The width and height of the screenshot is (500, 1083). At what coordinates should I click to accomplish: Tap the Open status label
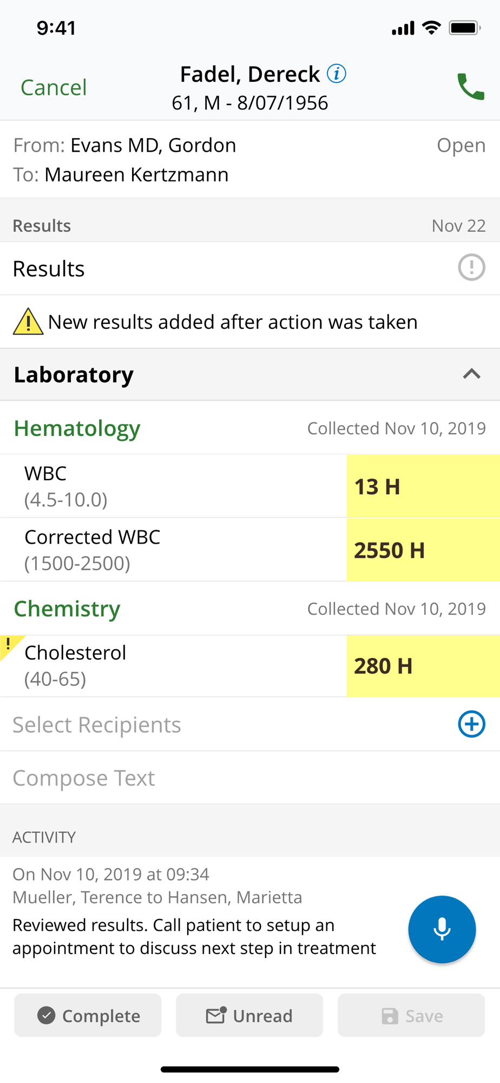(460, 145)
